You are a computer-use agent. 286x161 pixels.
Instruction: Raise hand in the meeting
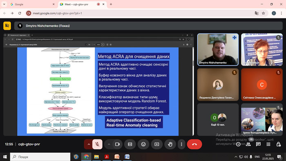170,144
